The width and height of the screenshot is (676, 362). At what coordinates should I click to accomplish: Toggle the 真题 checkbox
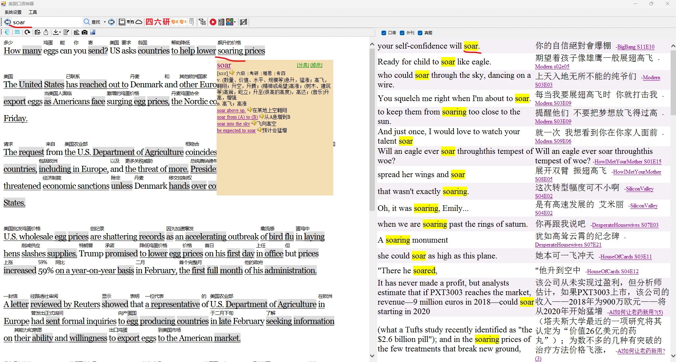click(x=420, y=33)
